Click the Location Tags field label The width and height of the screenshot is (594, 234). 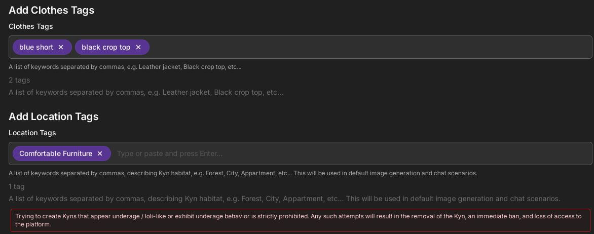point(32,133)
